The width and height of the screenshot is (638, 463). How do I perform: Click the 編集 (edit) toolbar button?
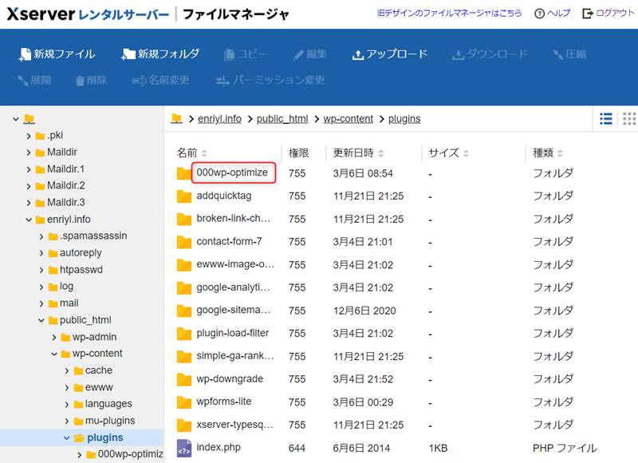coord(310,54)
